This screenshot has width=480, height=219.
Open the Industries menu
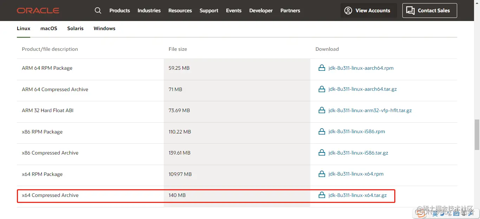pyautogui.click(x=149, y=11)
